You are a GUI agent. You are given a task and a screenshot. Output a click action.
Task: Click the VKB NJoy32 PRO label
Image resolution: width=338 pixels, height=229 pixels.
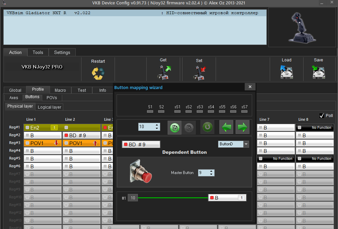[42, 67]
